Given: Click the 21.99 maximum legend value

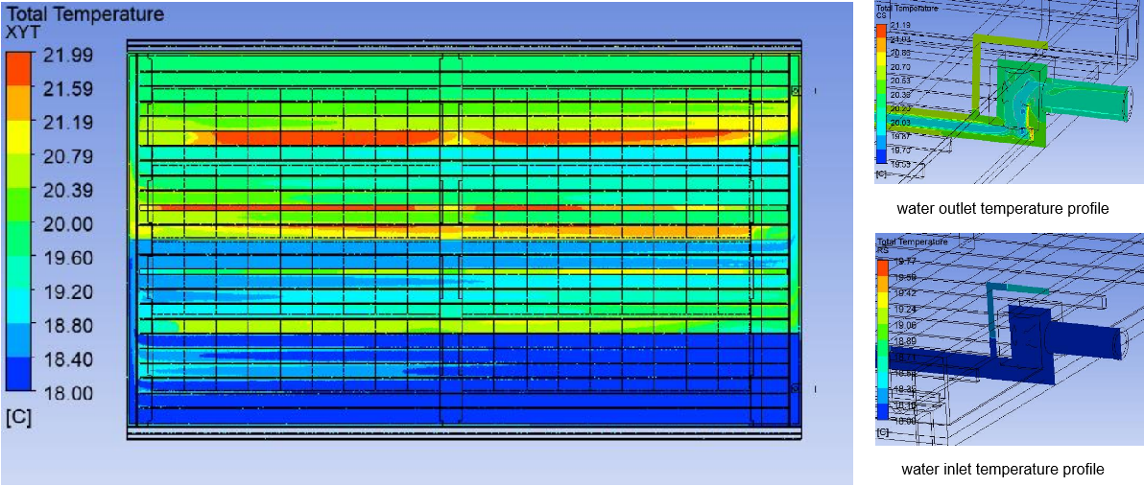Looking at the screenshot, I should [64, 54].
